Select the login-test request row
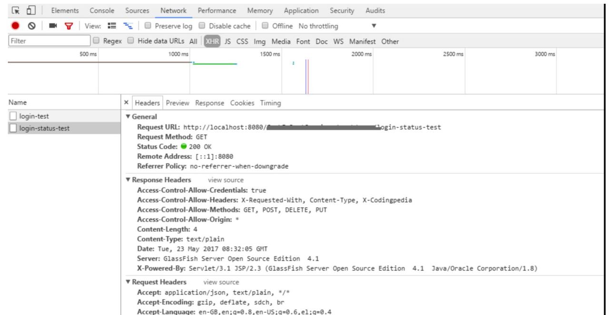 [x=64, y=116]
